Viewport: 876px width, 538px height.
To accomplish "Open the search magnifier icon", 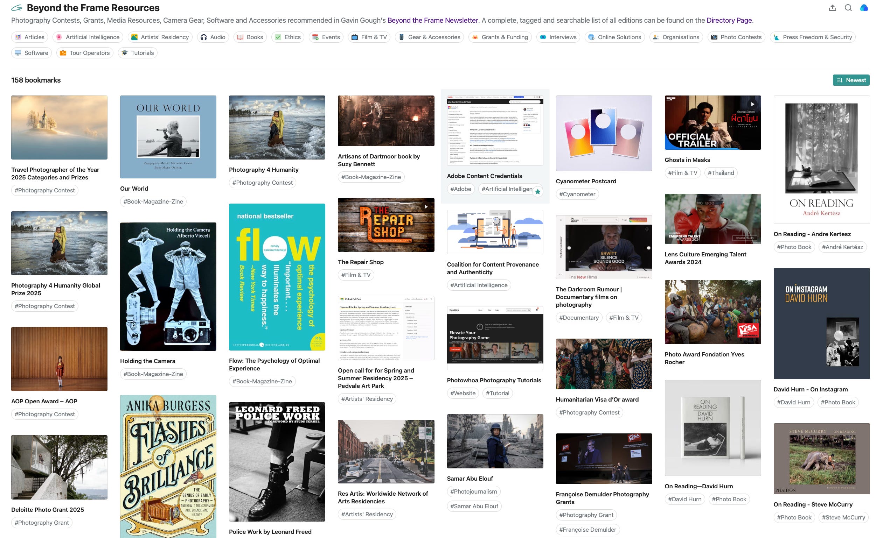I will click(848, 8).
